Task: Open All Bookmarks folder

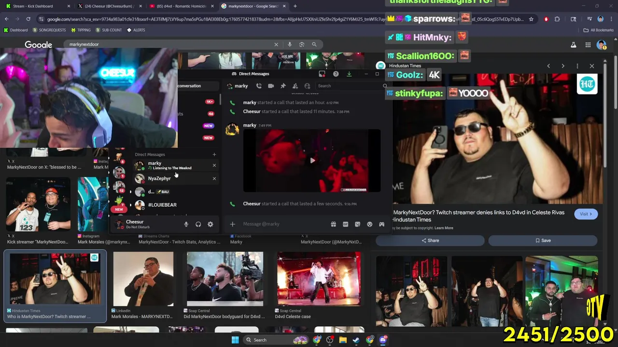Action: tap(599, 30)
